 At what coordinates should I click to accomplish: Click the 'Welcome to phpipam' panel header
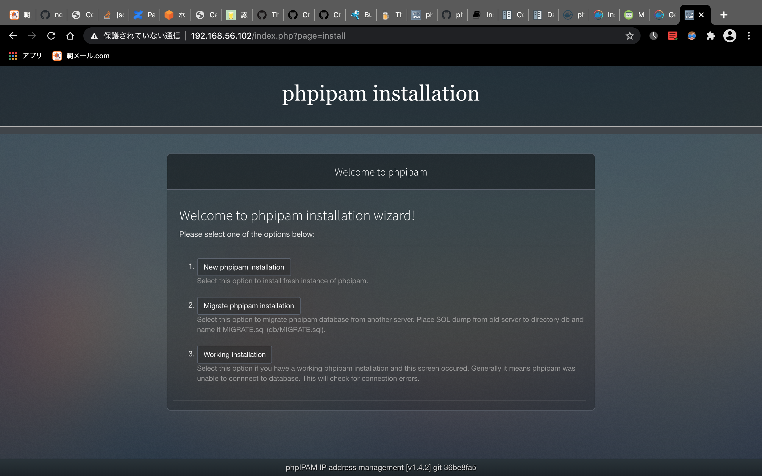point(381,172)
